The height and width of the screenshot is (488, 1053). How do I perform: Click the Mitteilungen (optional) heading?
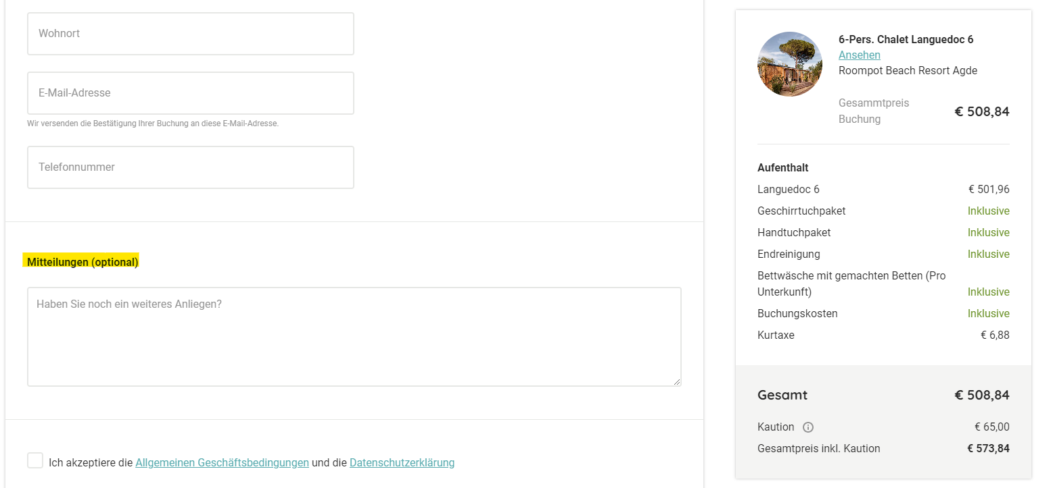tap(83, 262)
